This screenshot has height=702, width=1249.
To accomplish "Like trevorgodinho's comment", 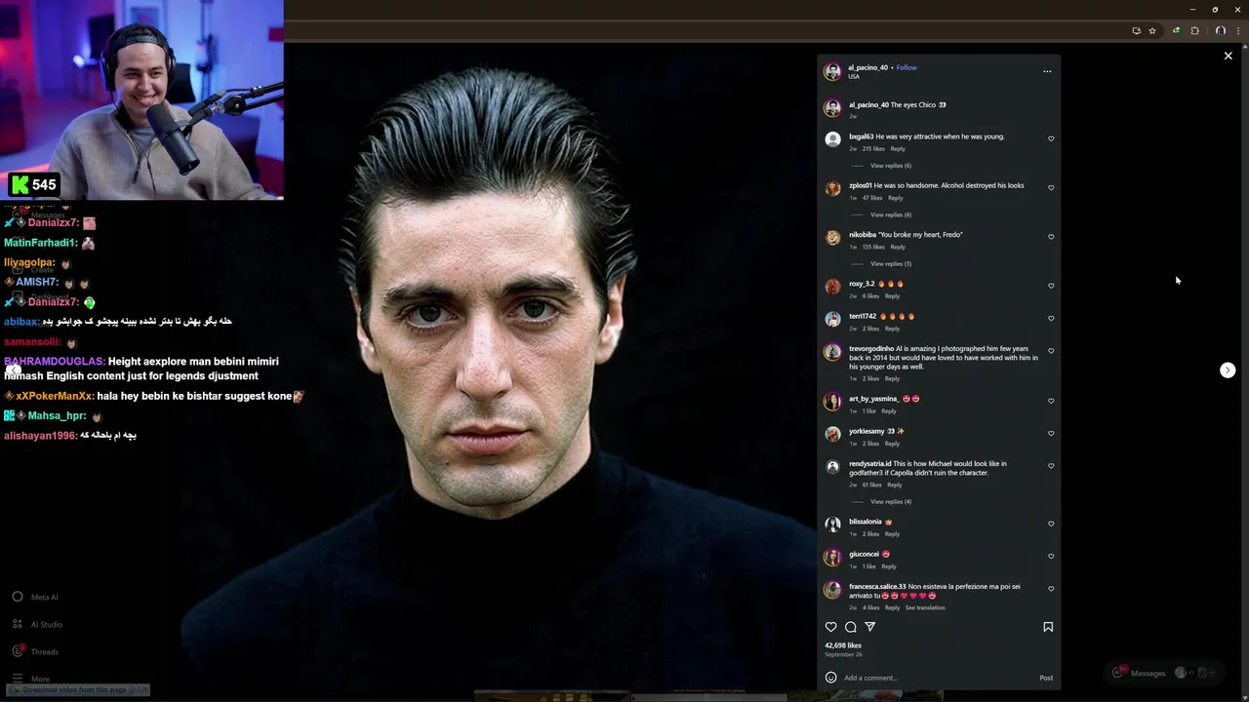I will point(1051,350).
